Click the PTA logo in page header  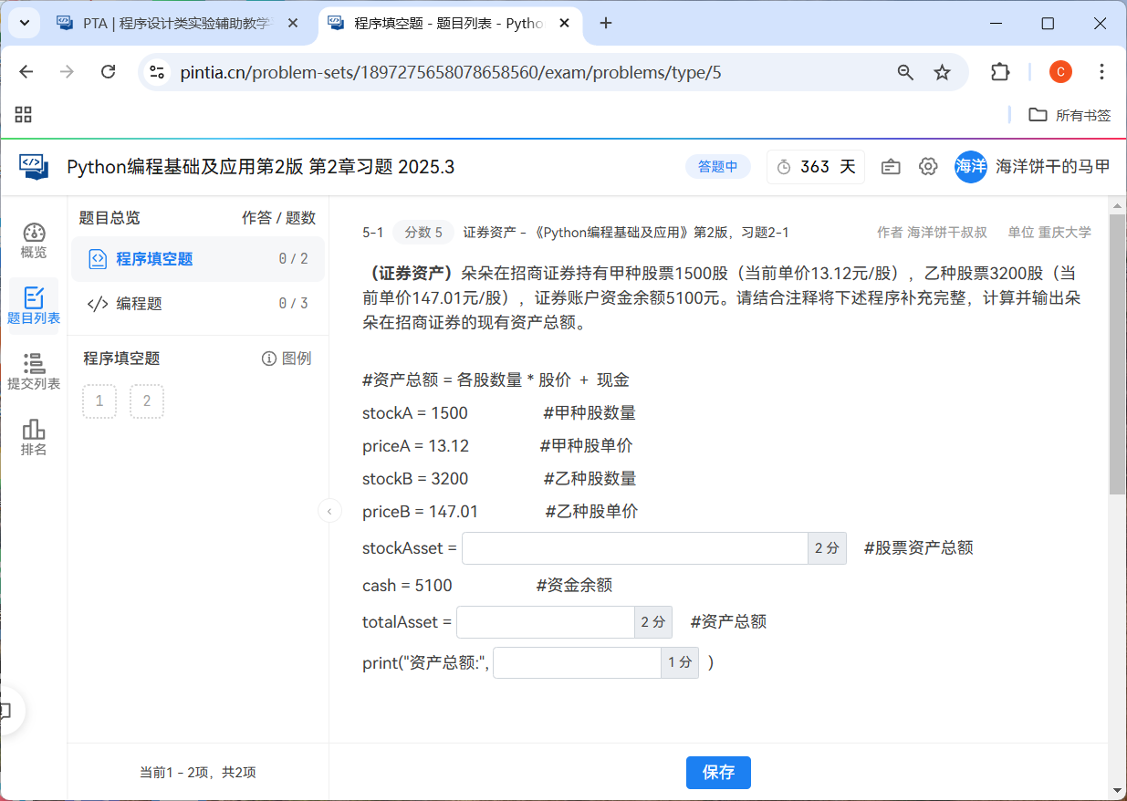point(34,167)
